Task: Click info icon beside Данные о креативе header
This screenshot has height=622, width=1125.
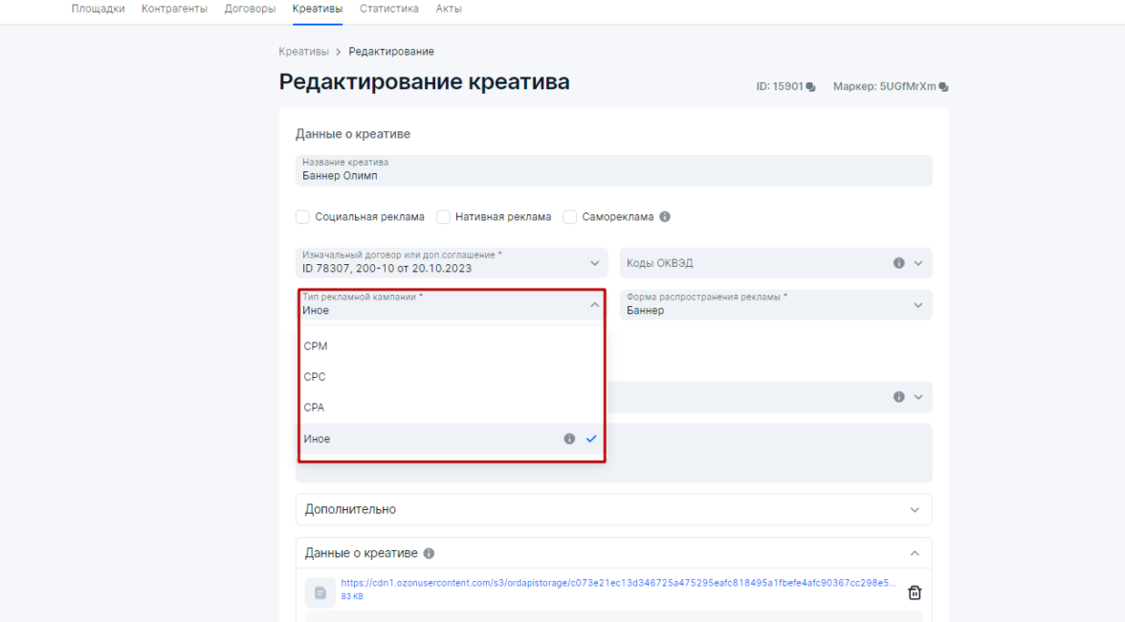Action: (429, 553)
